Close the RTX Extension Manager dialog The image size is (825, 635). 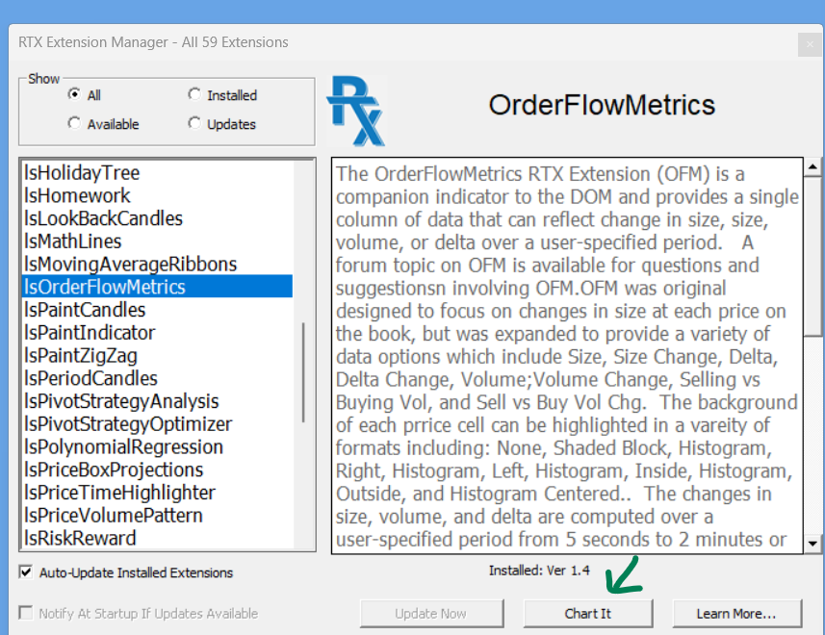810,44
